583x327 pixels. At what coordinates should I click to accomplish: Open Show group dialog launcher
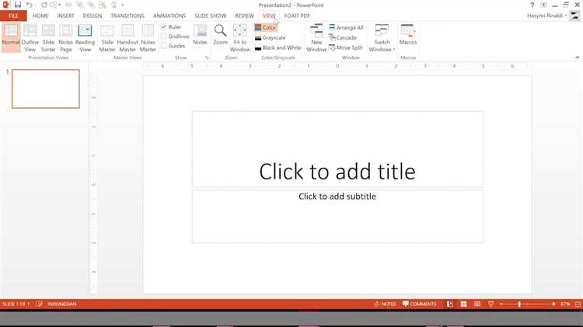pyautogui.click(x=207, y=58)
